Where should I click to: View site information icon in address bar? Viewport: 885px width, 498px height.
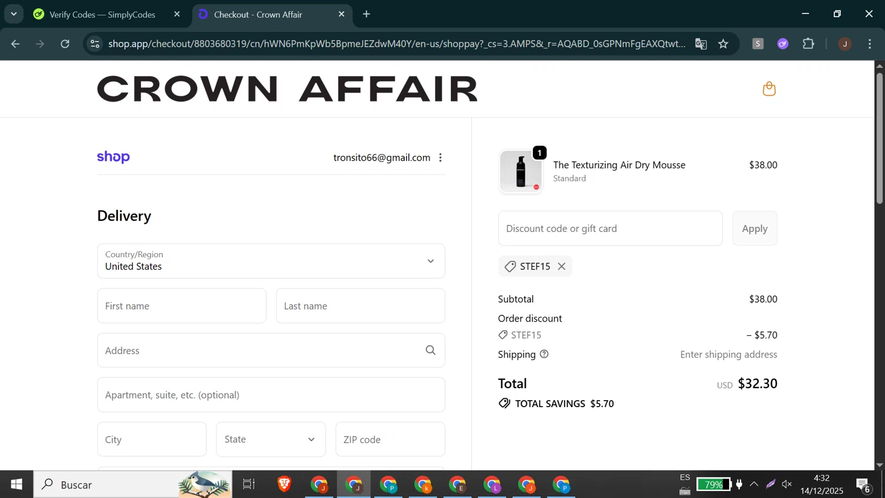pyautogui.click(x=95, y=44)
